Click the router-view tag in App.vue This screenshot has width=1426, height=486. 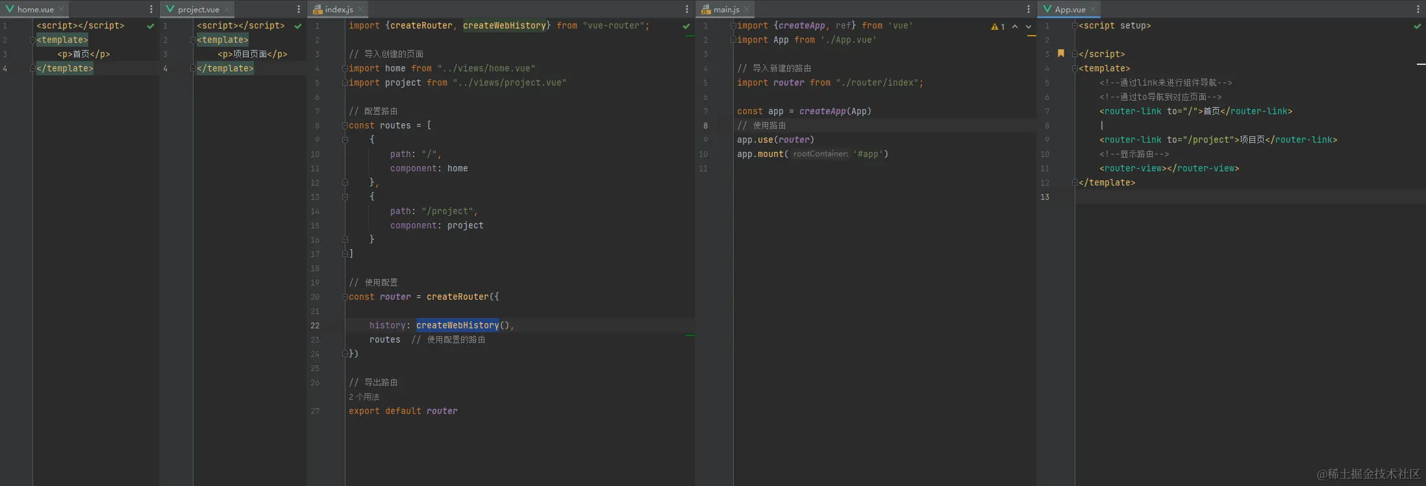1170,169
